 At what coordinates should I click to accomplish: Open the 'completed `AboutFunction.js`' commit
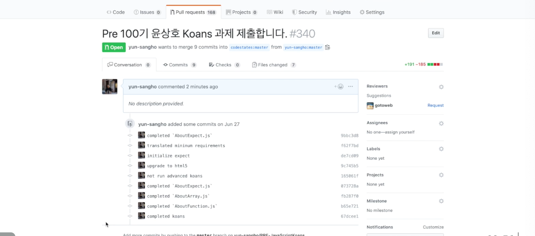point(182,206)
